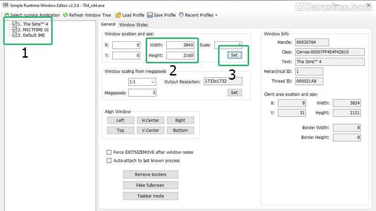Click the Save Profile floppy disk icon
This screenshot has height=211, width=376.
click(150, 15)
